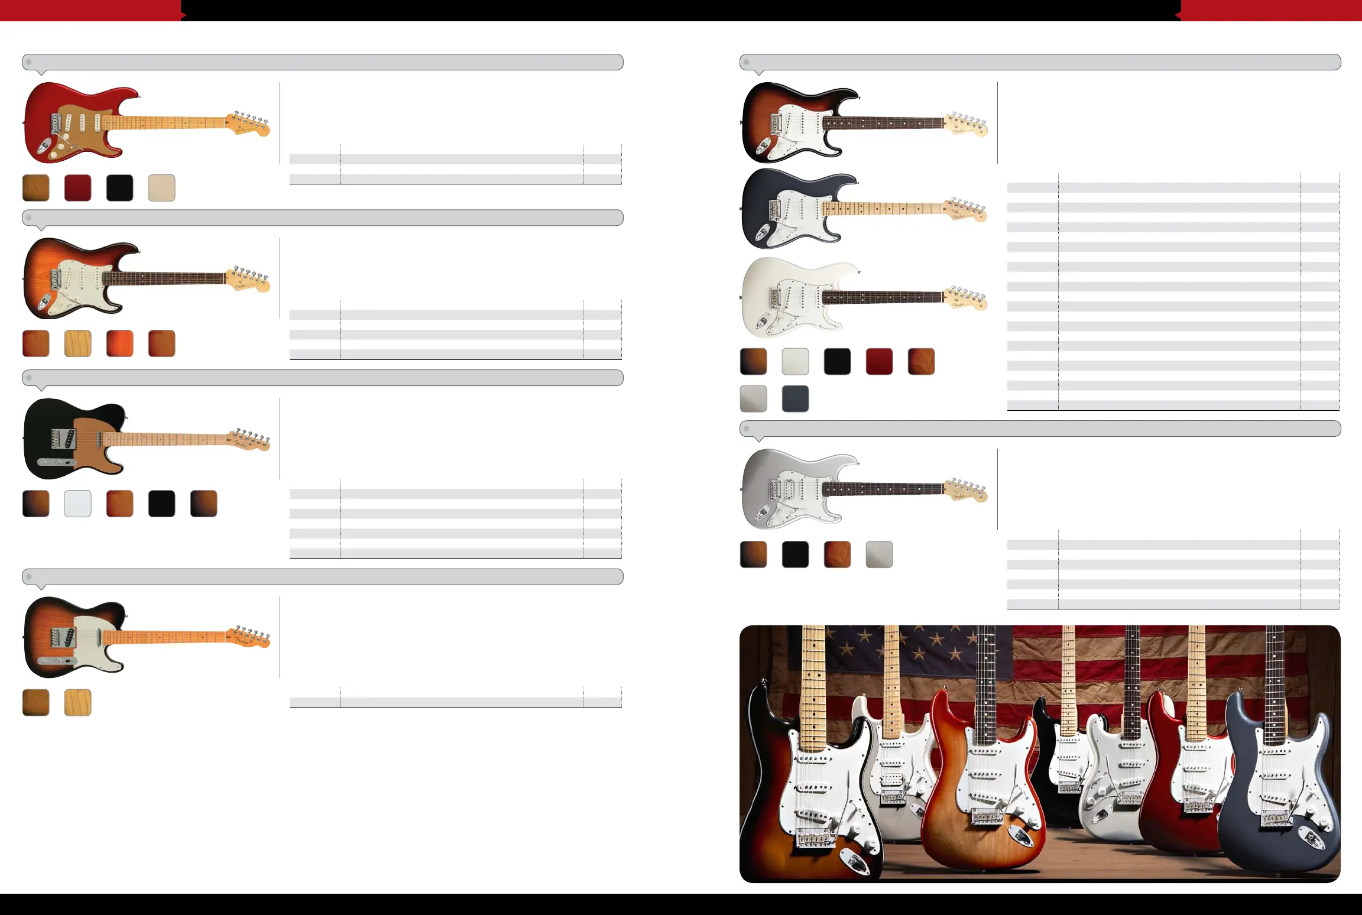1362x915 pixels.
Task: Click the gray header bar above the red Stratocaster
Action: 323,62
